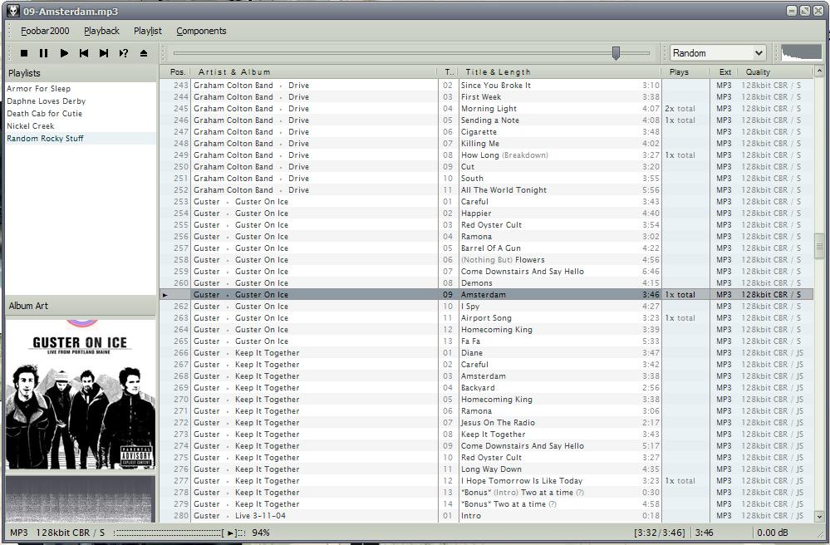Click the Plays column header
The height and width of the screenshot is (545, 830).
679,72
